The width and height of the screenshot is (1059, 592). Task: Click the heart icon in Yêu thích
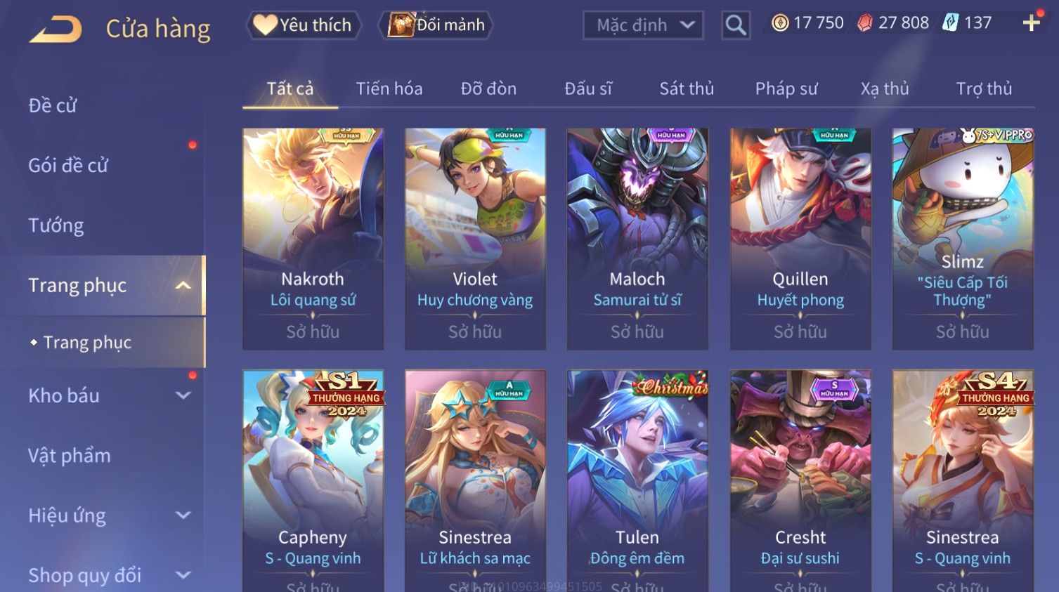pyautogui.click(x=265, y=25)
